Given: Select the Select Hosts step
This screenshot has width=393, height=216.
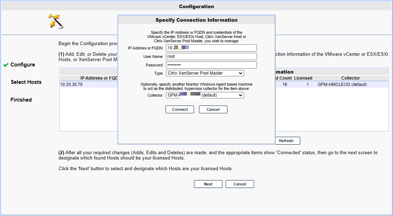Looking at the screenshot, I should click(26, 82).
